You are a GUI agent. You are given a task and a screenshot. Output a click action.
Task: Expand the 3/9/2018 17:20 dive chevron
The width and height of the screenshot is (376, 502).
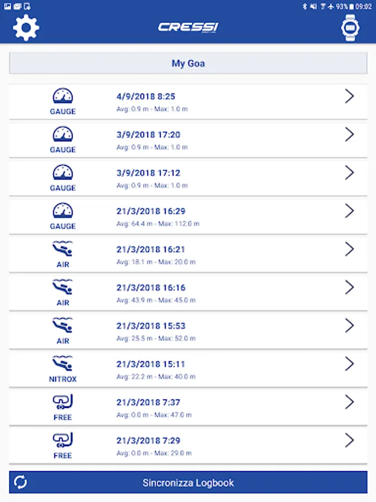349,134
